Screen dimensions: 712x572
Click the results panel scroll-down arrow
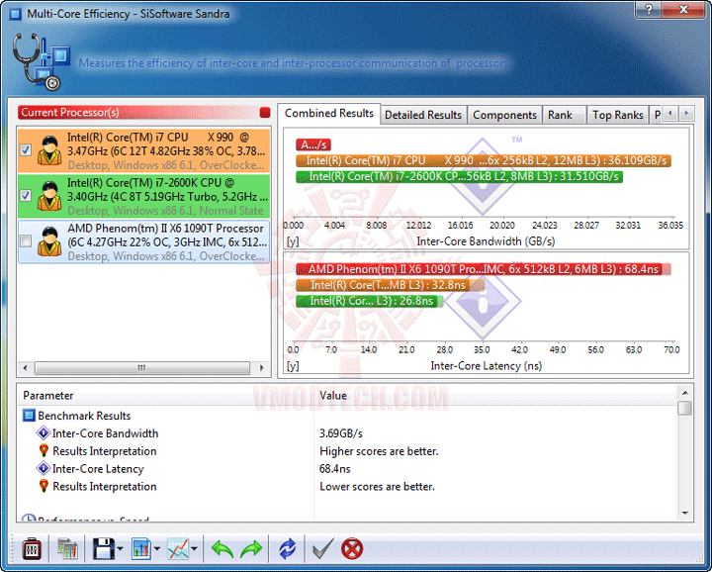pyautogui.click(x=685, y=514)
